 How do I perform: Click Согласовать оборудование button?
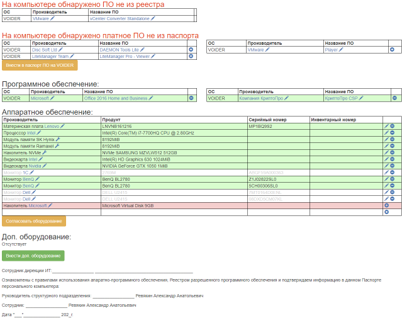(x=34, y=221)
